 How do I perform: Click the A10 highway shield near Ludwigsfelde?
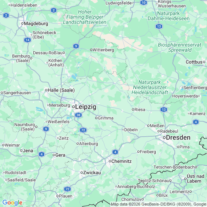click(x=144, y=3)
